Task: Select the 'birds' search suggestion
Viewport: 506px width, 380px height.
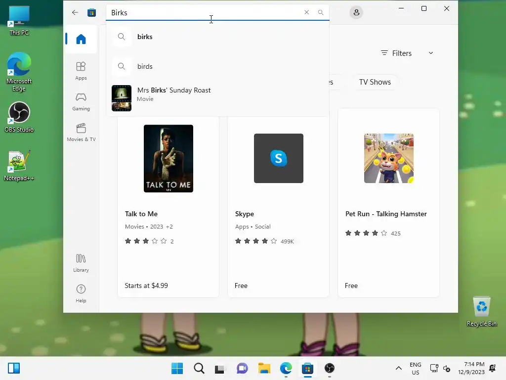Action: coord(218,66)
